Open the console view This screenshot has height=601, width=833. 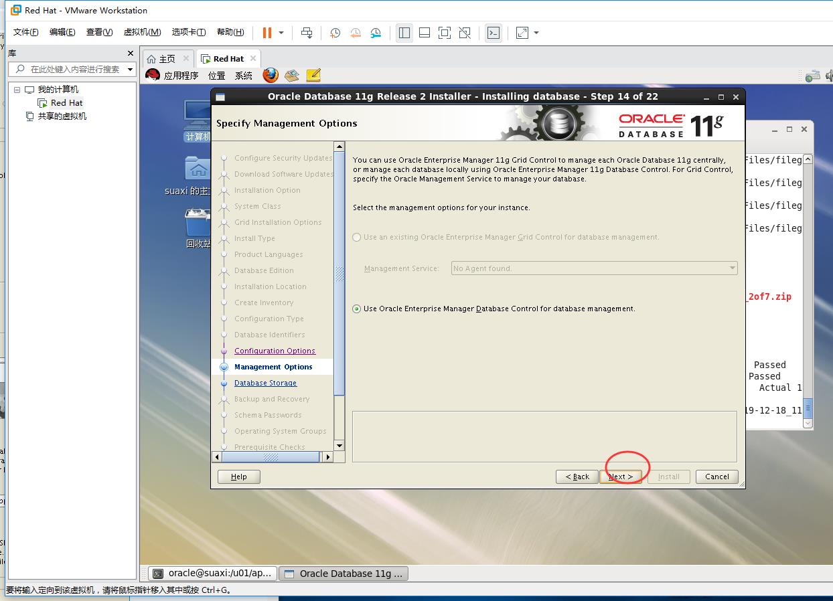point(494,33)
